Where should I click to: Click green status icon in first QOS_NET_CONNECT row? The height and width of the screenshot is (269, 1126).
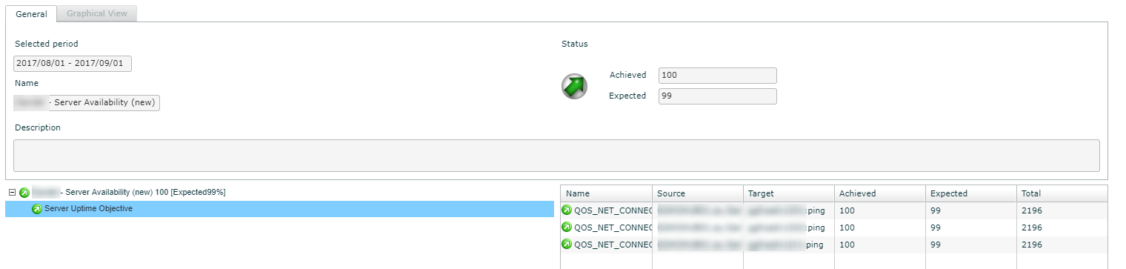point(567,210)
